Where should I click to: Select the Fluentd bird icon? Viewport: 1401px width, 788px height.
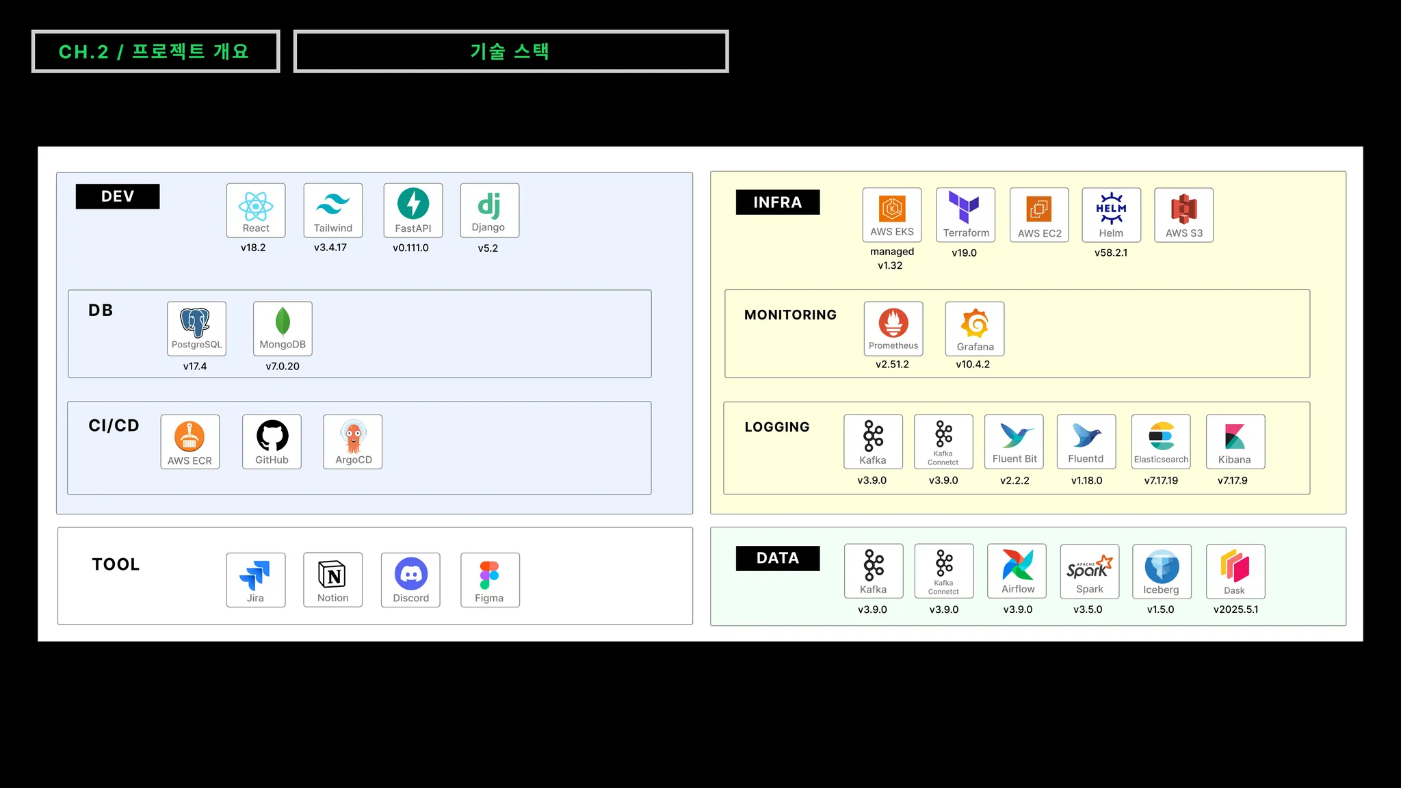click(x=1086, y=442)
